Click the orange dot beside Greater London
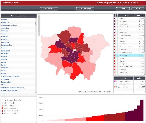 click(x=115, y=87)
